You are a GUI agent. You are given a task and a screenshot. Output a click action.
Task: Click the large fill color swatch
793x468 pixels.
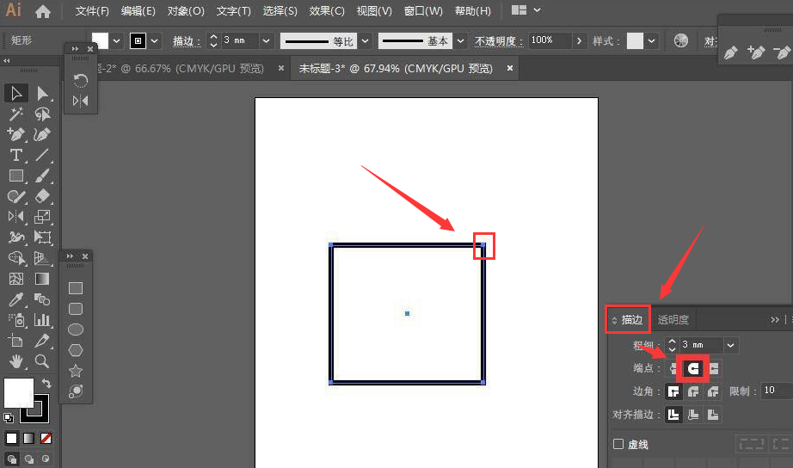pos(19,392)
